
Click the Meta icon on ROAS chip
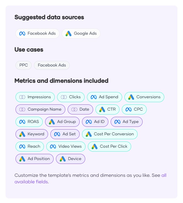22,122
